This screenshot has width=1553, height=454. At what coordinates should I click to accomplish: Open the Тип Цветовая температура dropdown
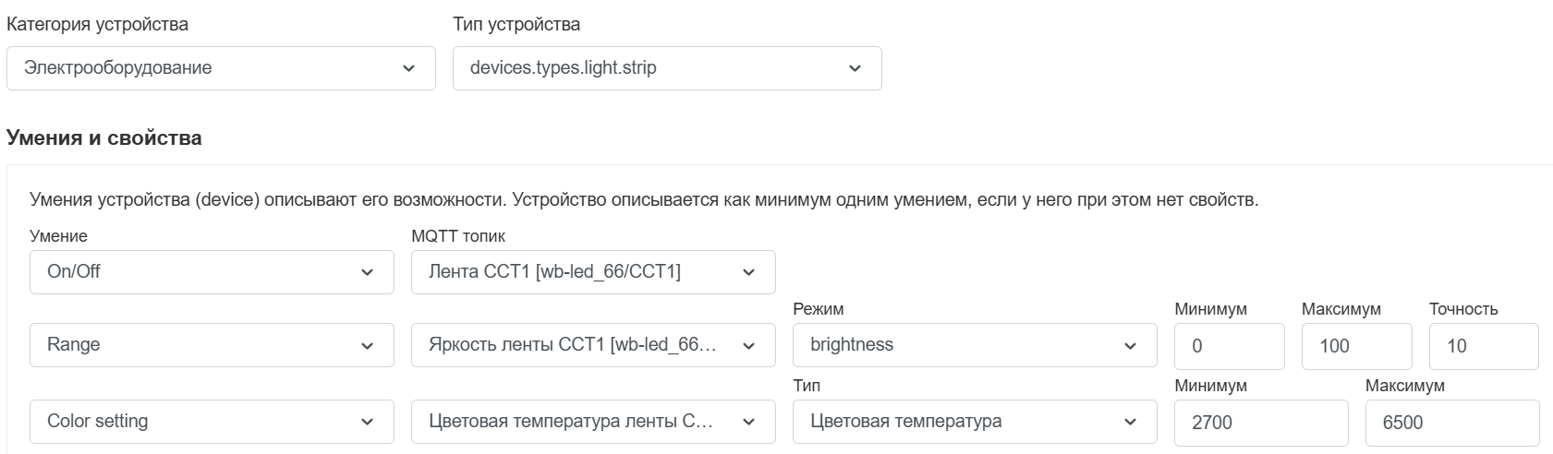[974, 422]
